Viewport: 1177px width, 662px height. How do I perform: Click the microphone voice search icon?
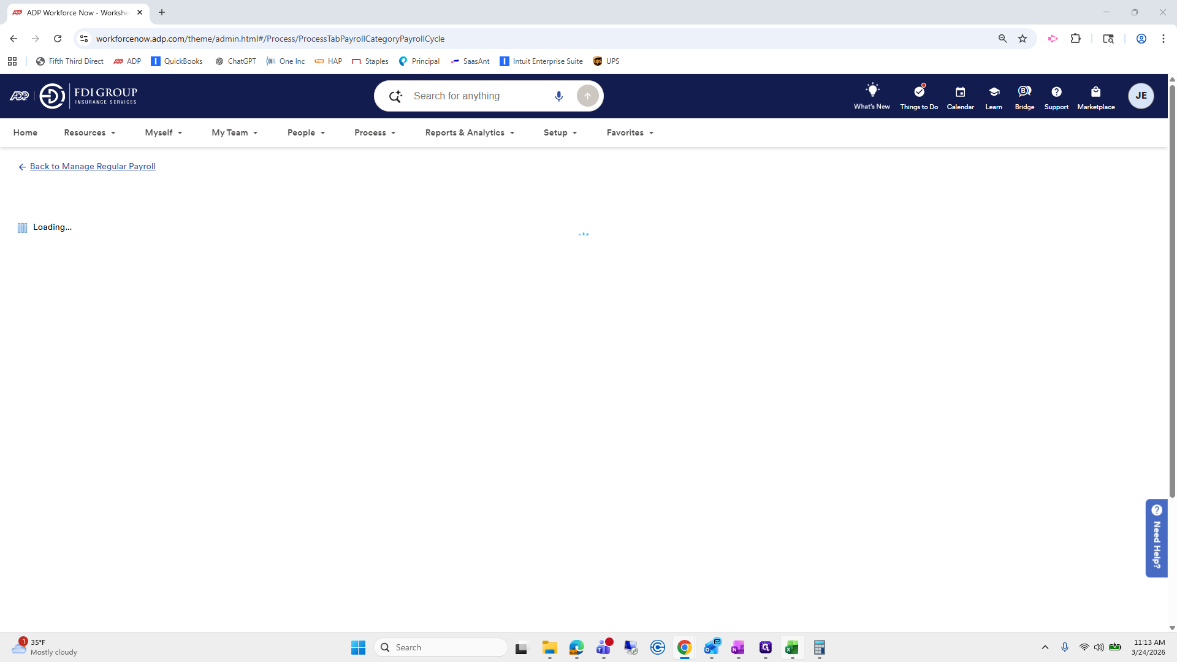tap(558, 96)
